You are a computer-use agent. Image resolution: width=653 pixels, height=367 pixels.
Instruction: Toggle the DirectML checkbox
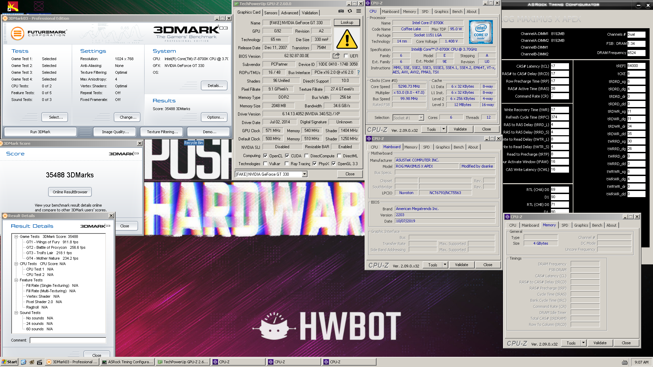(339, 156)
